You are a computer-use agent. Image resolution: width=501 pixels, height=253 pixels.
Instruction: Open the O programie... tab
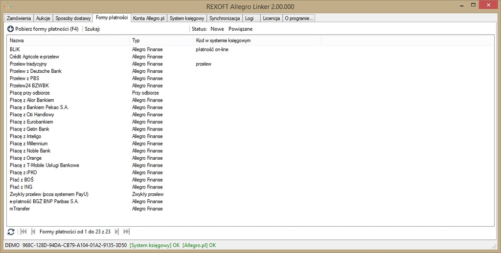[x=299, y=18]
